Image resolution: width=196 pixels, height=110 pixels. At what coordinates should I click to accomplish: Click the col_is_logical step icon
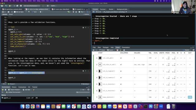tap(100, 71)
